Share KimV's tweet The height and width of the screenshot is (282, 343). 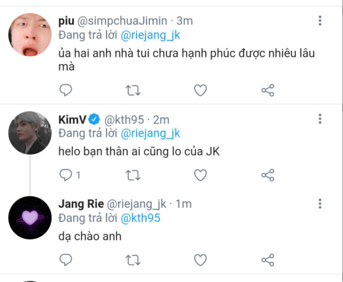[268, 175]
